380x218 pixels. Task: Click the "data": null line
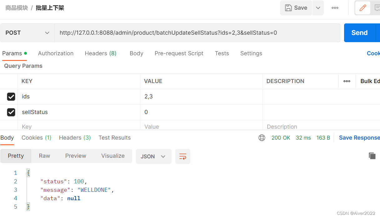pyautogui.click(x=60, y=198)
